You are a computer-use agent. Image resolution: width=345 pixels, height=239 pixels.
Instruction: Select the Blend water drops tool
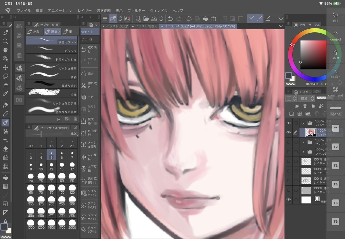tap(5, 158)
